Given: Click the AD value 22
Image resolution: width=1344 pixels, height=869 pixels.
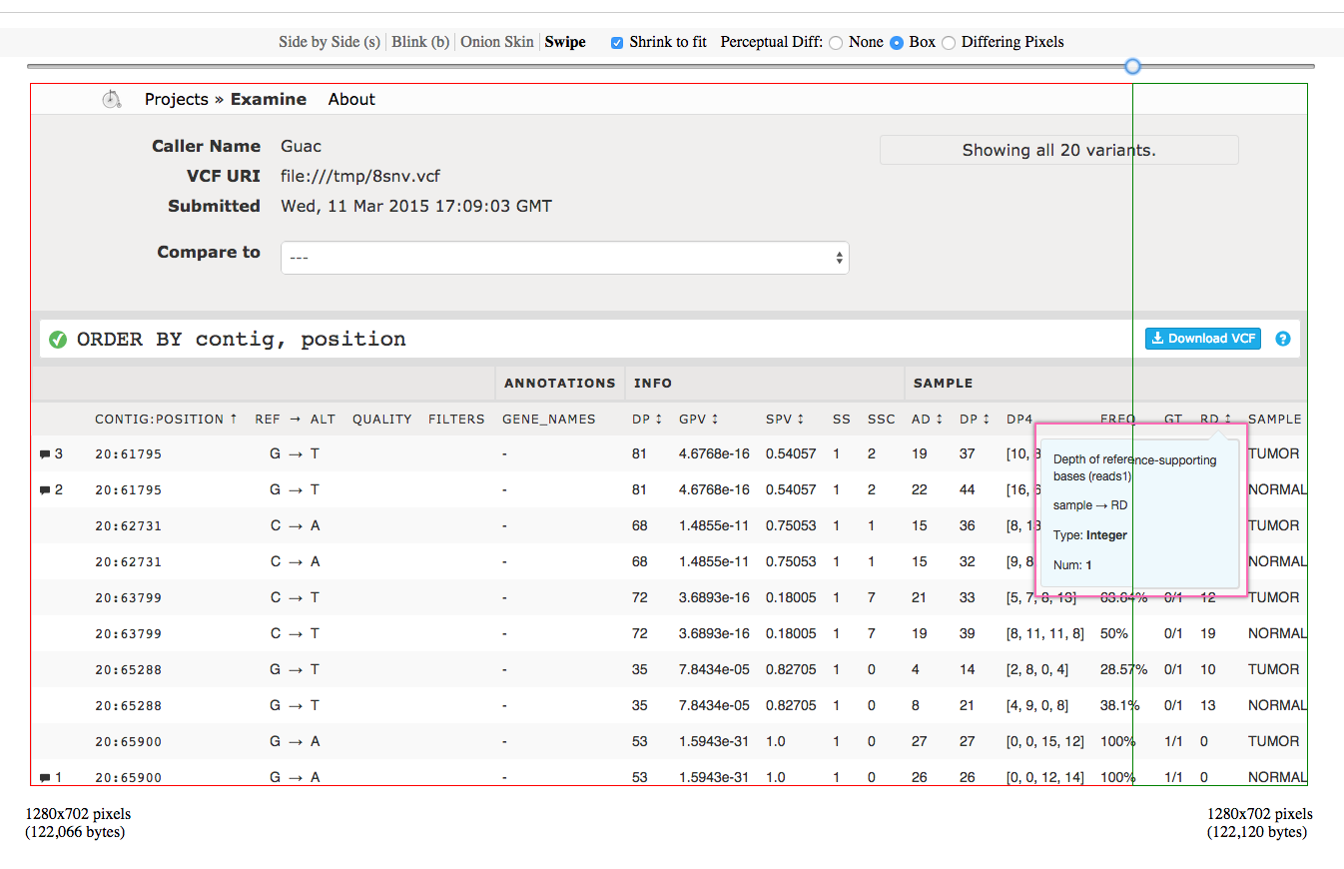Looking at the screenshot, I should pos(920,489).
